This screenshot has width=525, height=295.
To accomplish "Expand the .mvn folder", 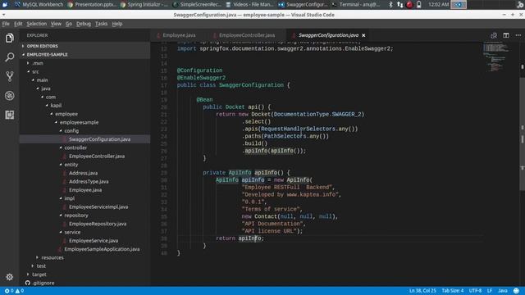I will (x=38, y=63).
